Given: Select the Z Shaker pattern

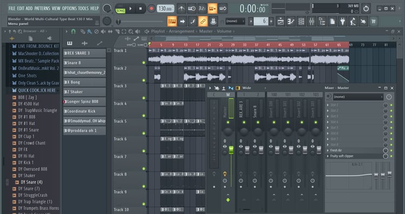Looking at the screenshot, I should click(x=84, y=92).
